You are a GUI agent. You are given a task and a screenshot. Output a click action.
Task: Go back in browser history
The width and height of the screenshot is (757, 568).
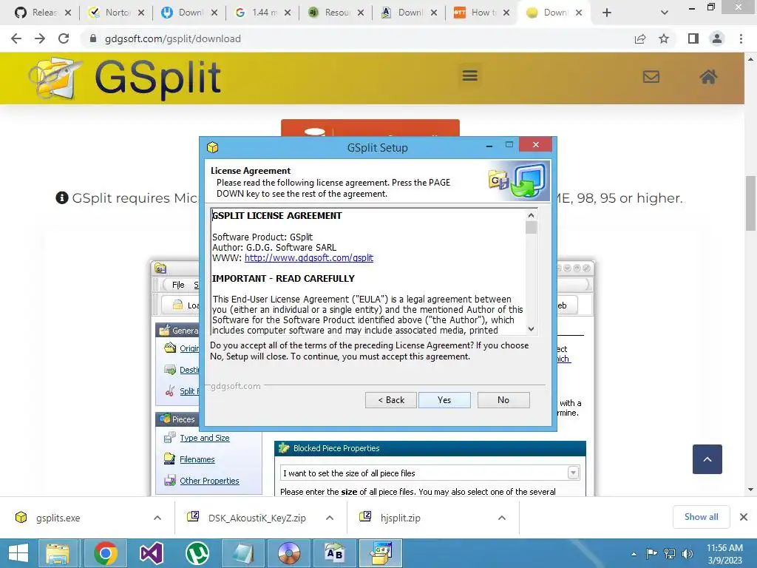coord(16,38)
